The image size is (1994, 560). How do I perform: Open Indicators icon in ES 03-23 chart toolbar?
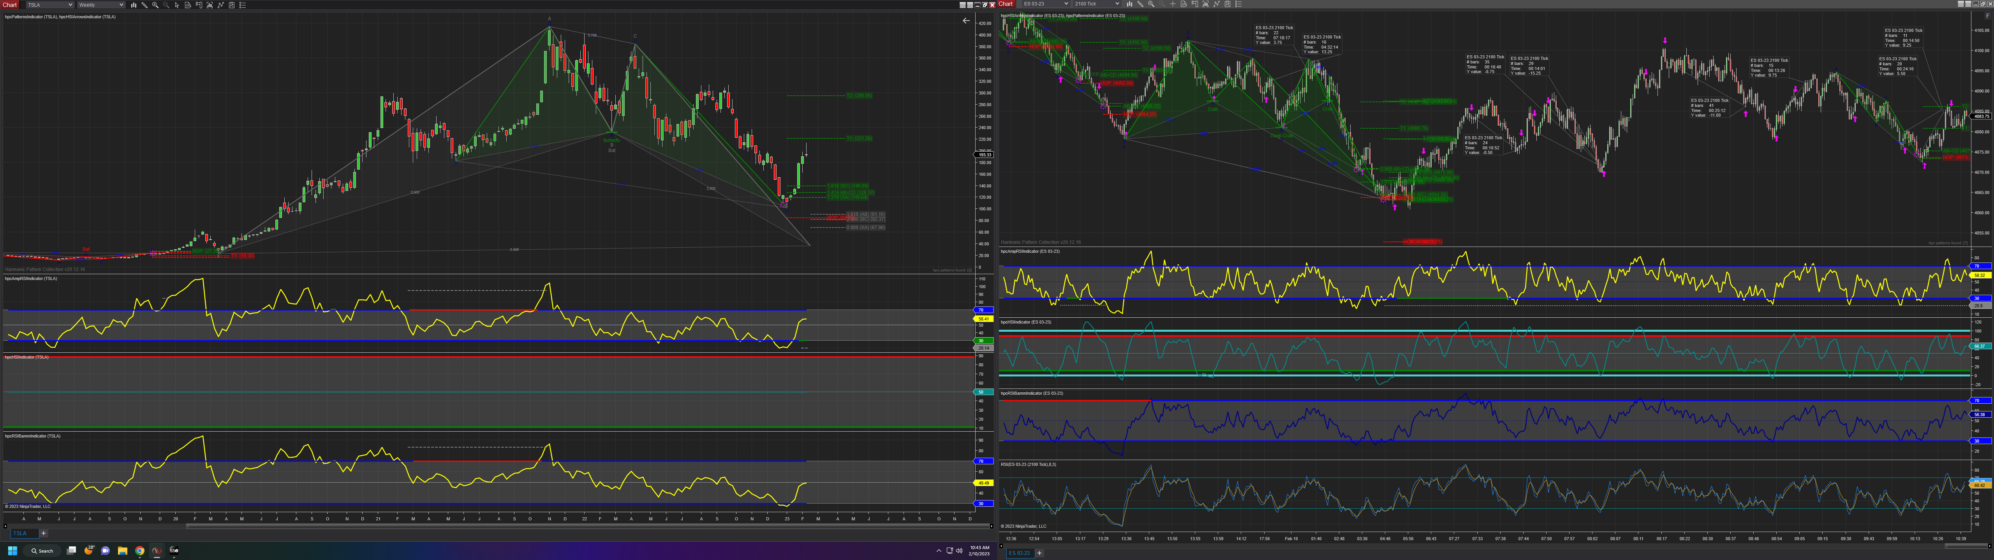coord(1216,4)
